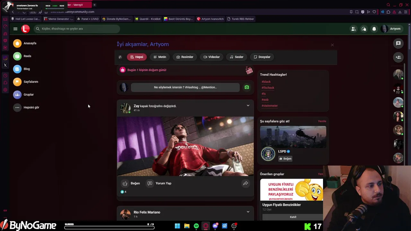This screenshot has height=231, width=411.
Task: Open Discord from the taskbar
Action: coord(215,226)
